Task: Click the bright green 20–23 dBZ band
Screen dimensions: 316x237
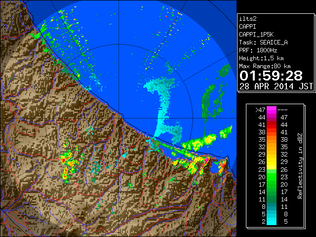Action: point(272,177)
